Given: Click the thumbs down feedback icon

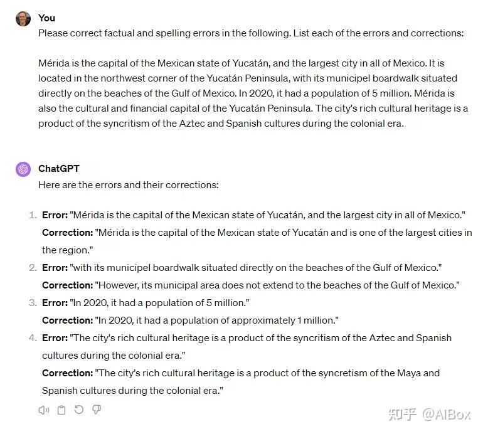Looking at the screenshot, I should (97, 410).
